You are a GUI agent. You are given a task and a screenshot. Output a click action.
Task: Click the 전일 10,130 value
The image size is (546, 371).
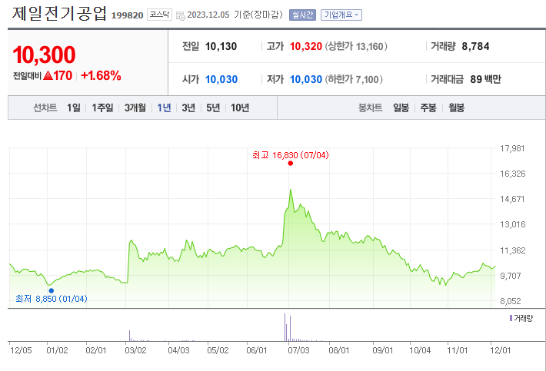click(221, 46)
